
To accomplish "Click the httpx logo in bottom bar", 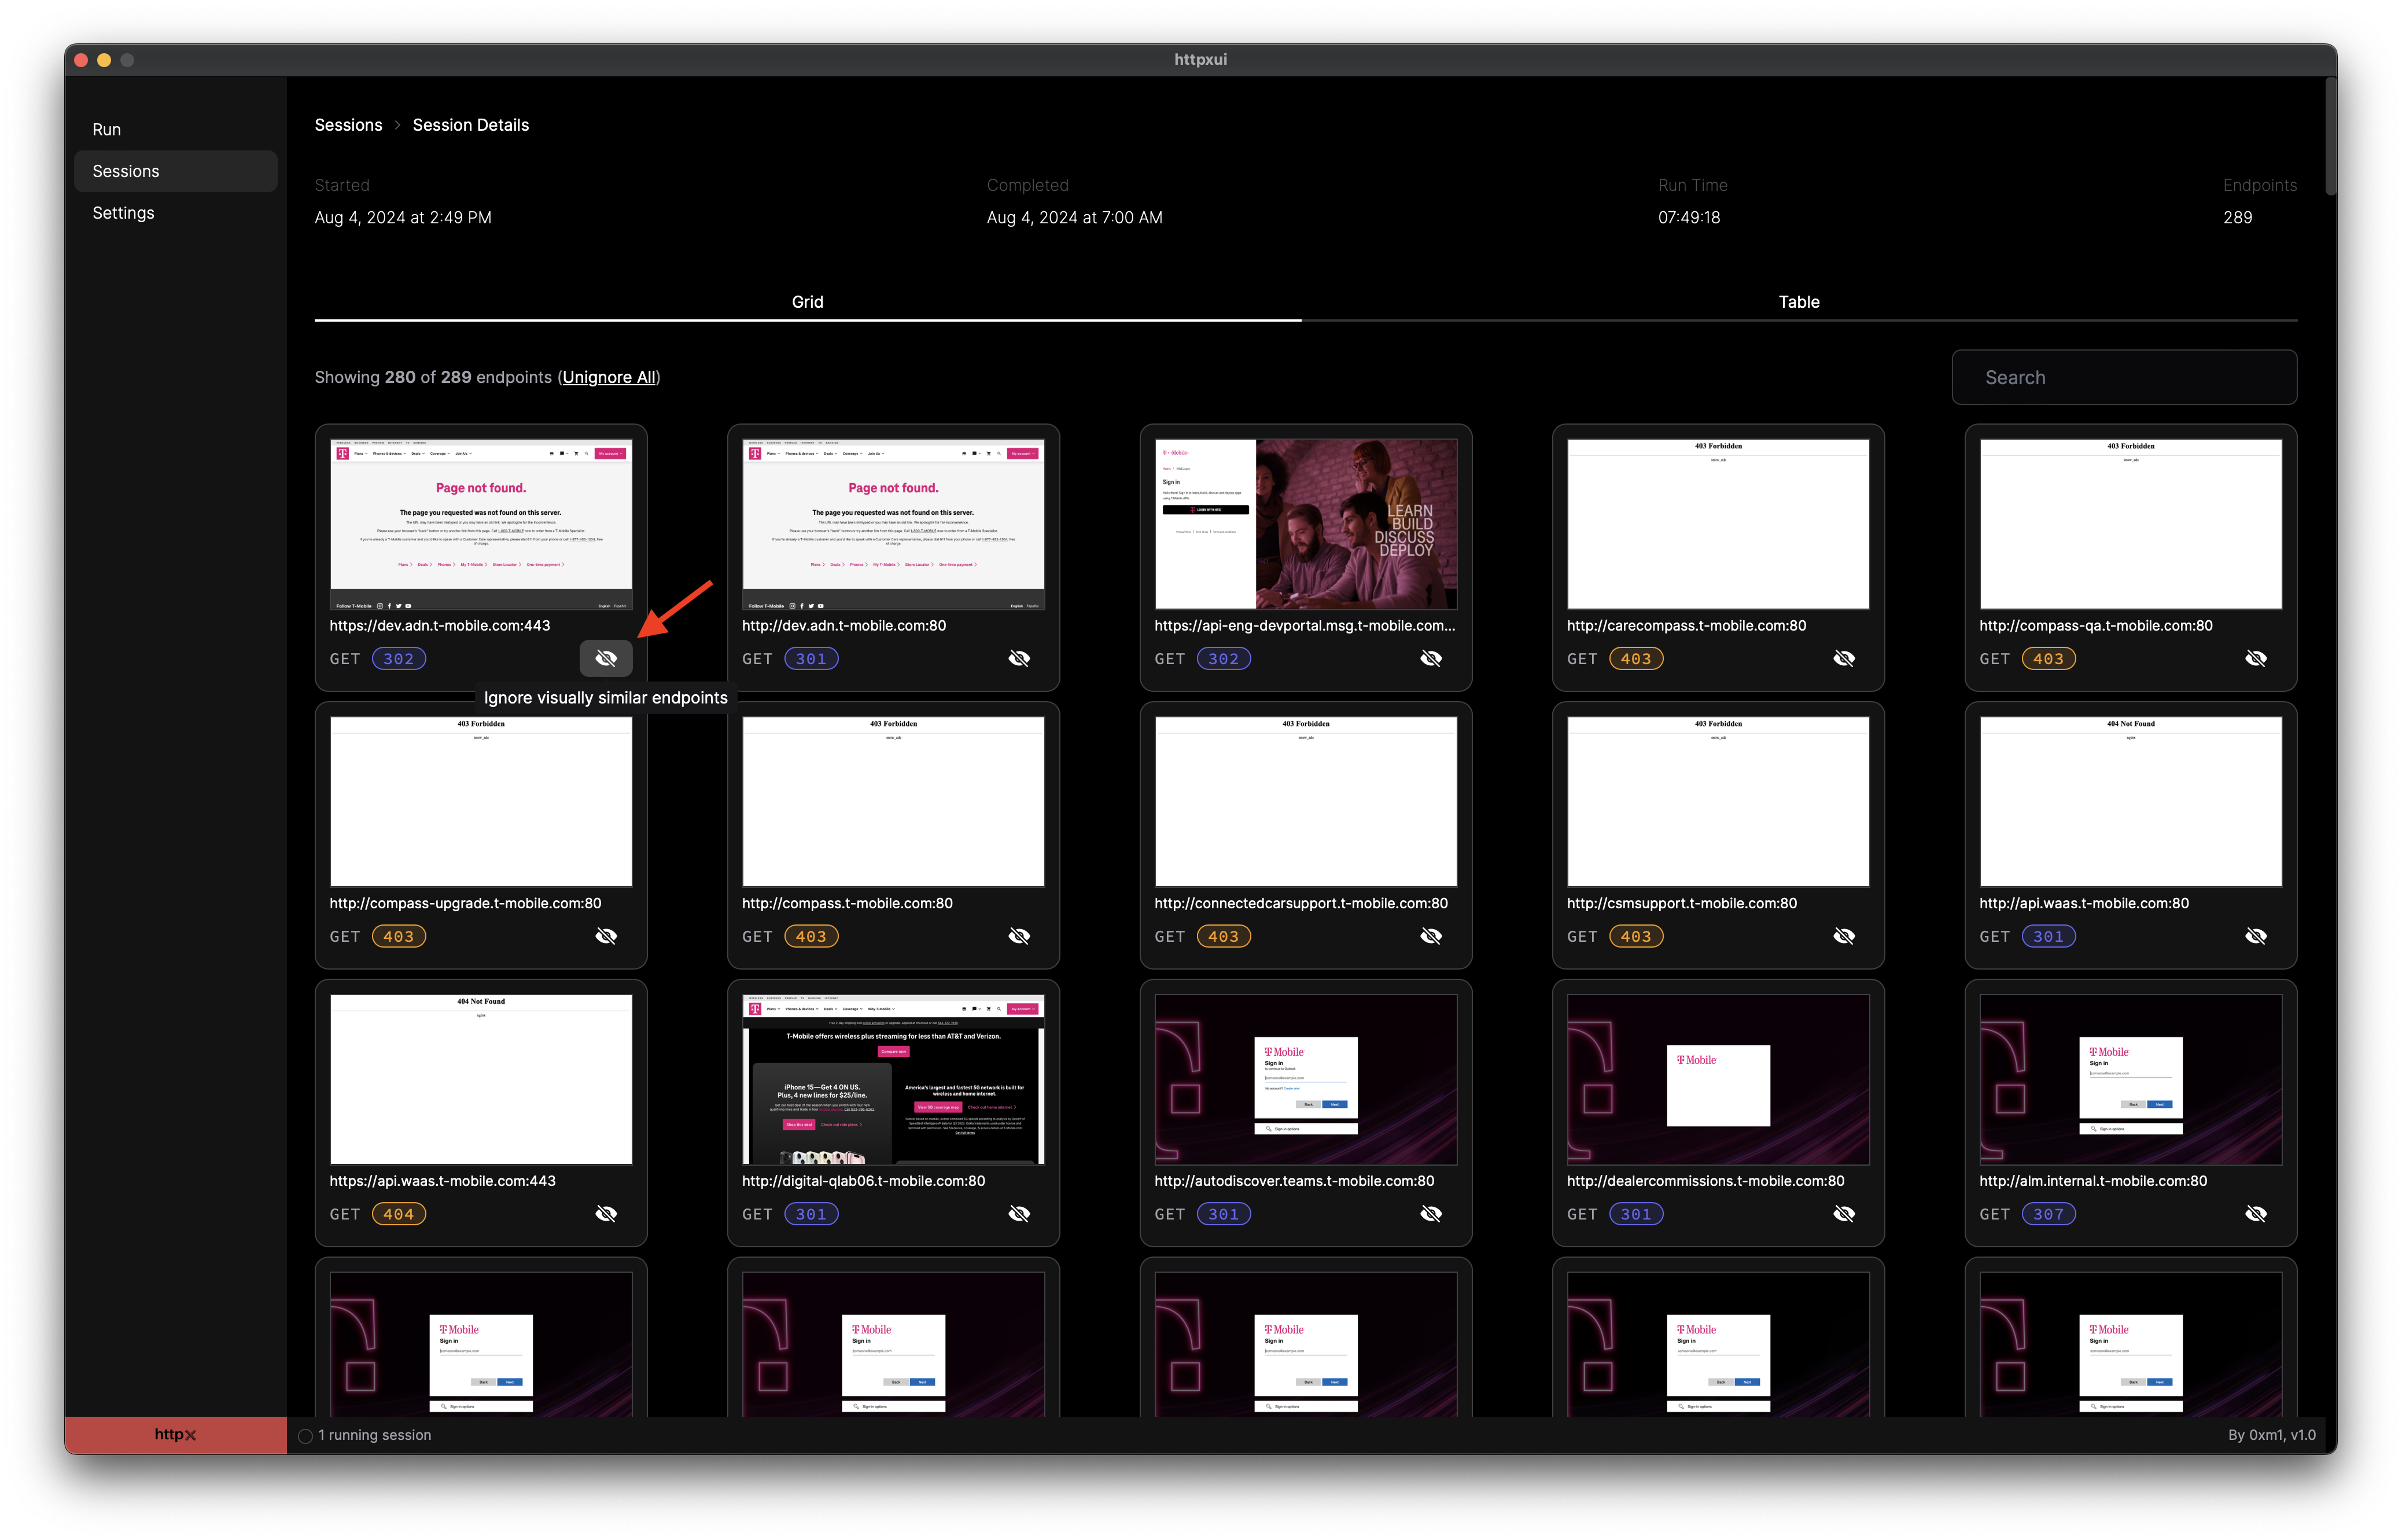I will (175, 1434).
